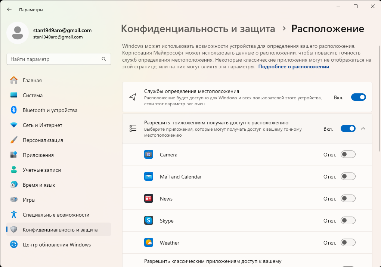Click the search magnifier icon
Image resolution: width=381 pixels, height=267 pixels.
104,59
